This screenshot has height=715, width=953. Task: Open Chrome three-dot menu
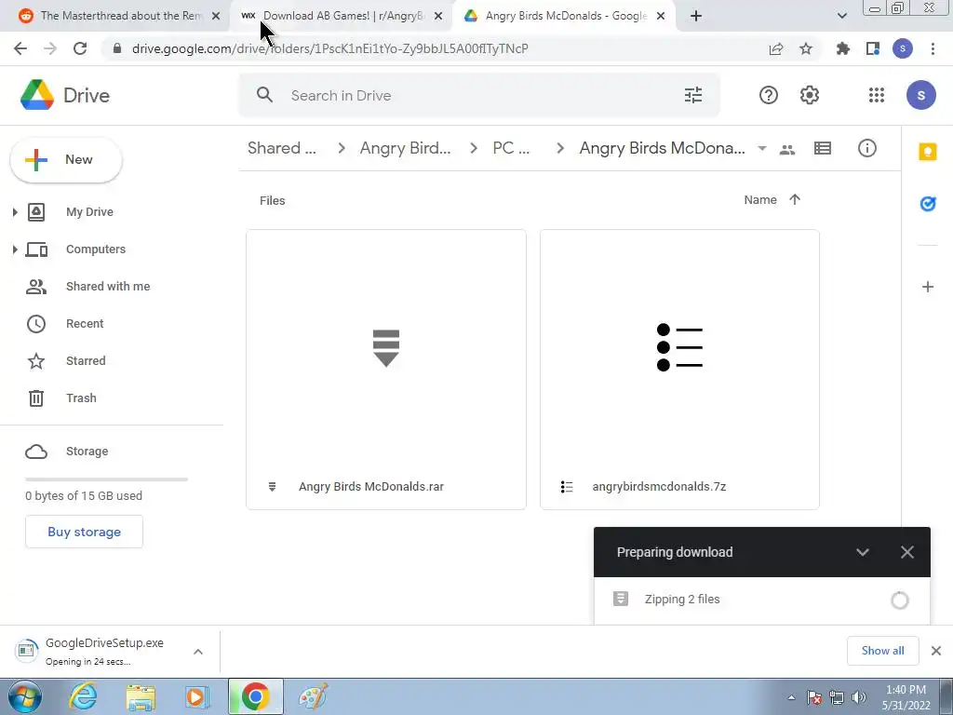(x=933, y=48)
